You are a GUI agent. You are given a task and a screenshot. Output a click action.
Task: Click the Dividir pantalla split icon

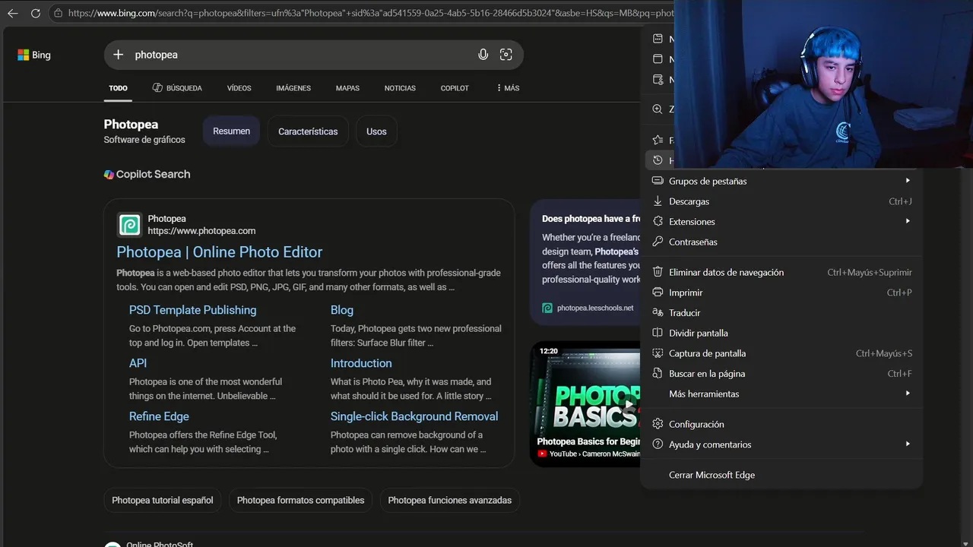tap(658, 333)
